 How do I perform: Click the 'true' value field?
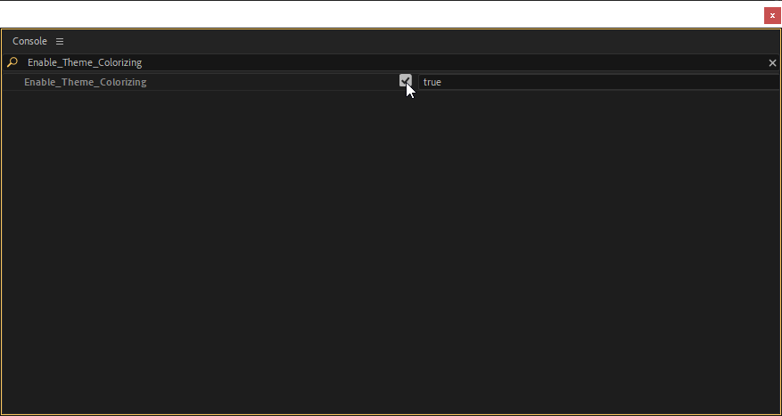(x=598, y=82)
